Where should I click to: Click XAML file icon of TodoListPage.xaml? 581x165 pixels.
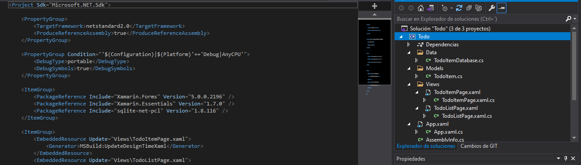tap(428, 108)
